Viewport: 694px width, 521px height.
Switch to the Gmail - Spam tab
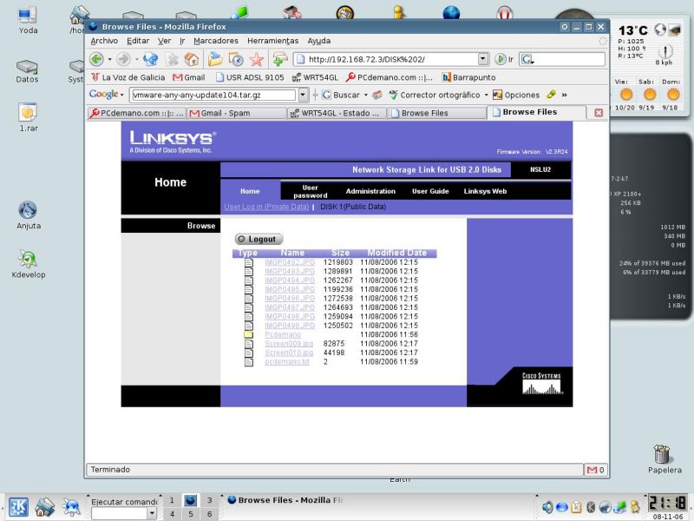(236, 114)
